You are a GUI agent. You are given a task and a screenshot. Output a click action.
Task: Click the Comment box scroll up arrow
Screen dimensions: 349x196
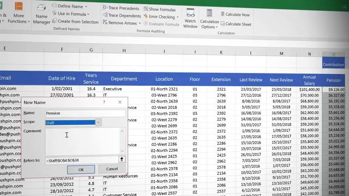(122, 131)
